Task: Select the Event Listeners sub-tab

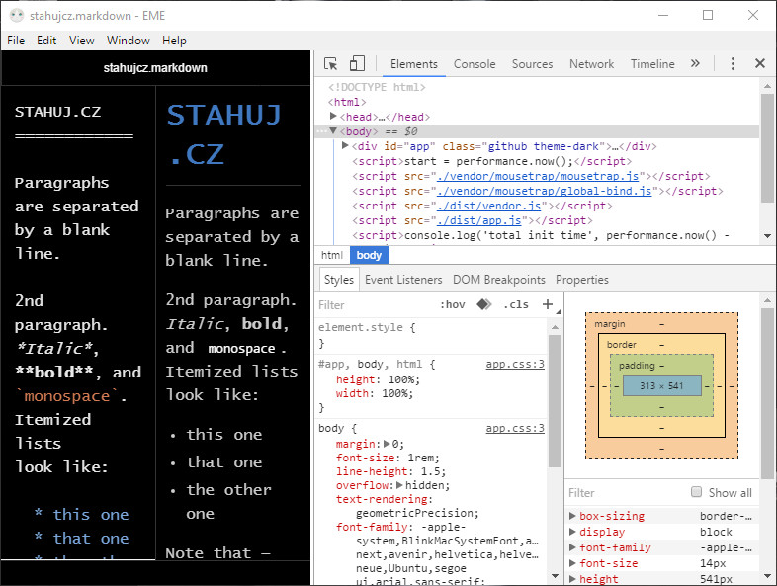Action: point(403,280)
